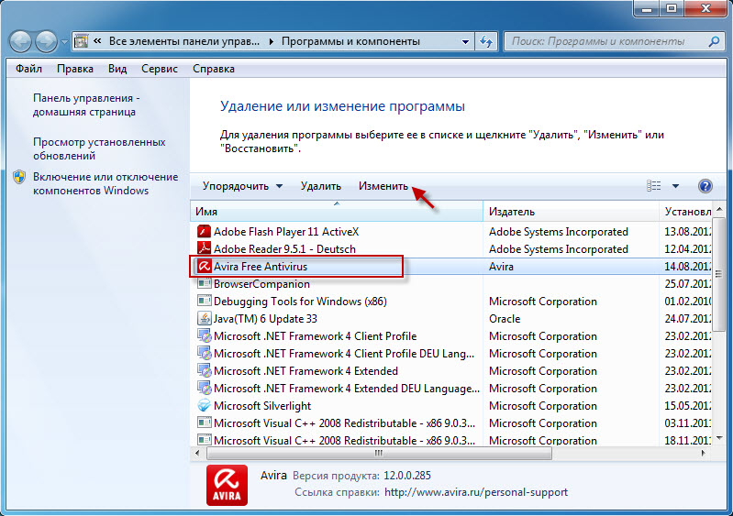Screen dimensions: 733x516
Task: Open recent pages dropdown next to Forward arrow
Action: (64, 42)
